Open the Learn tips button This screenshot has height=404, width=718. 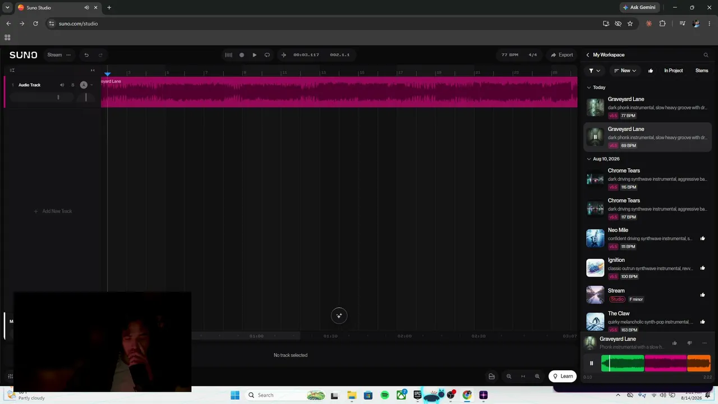click(563, 376)
